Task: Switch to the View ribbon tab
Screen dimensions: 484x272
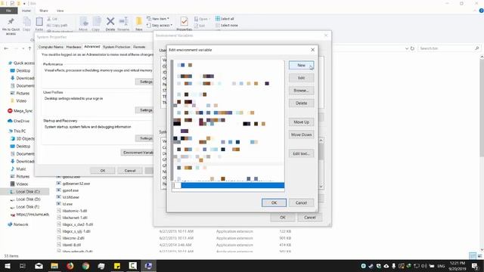Action: click(x=60, y=11)
